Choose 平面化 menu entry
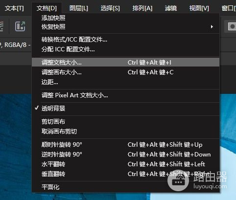The image size is (236, 200). coord(125,187)
